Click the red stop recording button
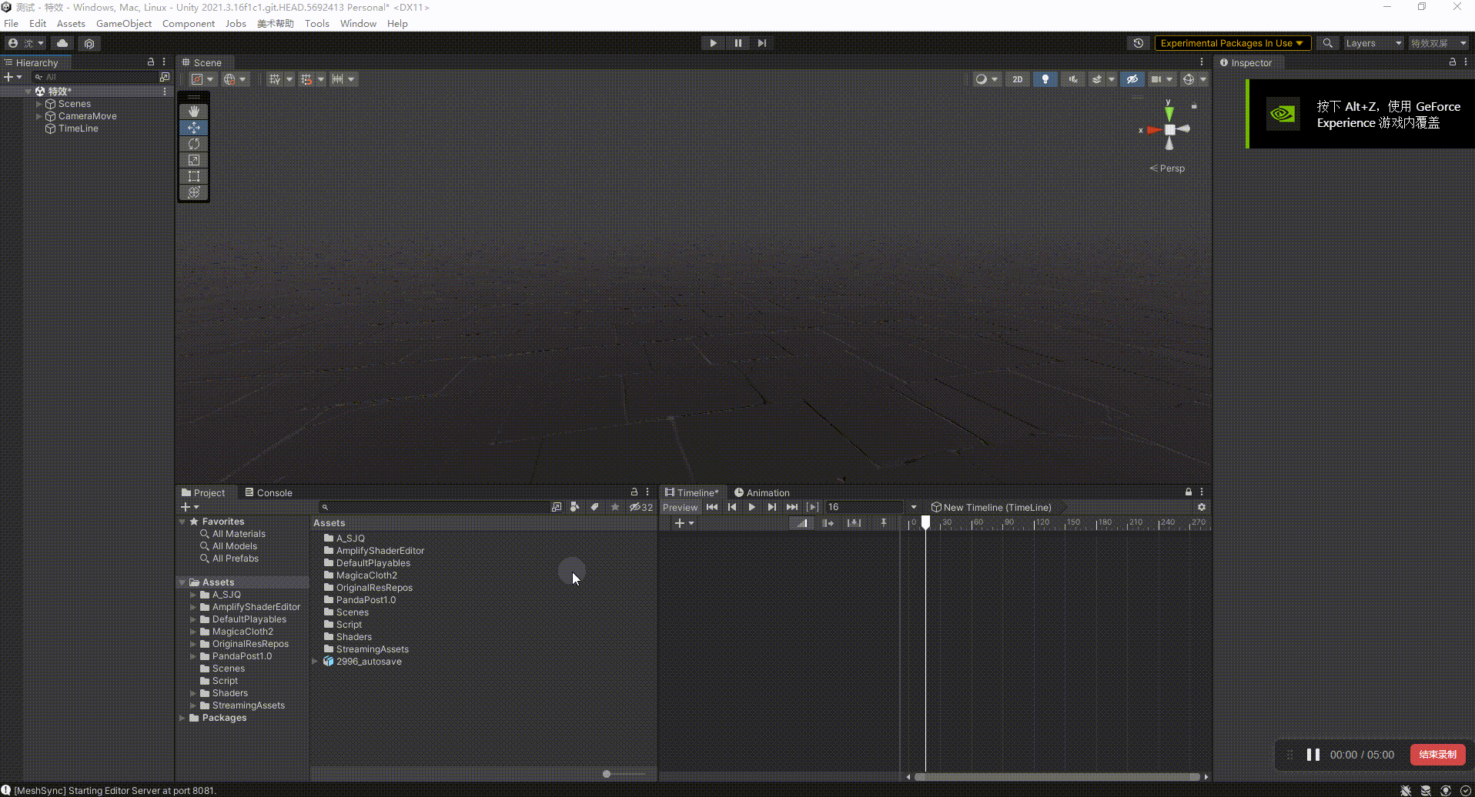This screenshot has height=797, width=1475. tap(1437, 755)
